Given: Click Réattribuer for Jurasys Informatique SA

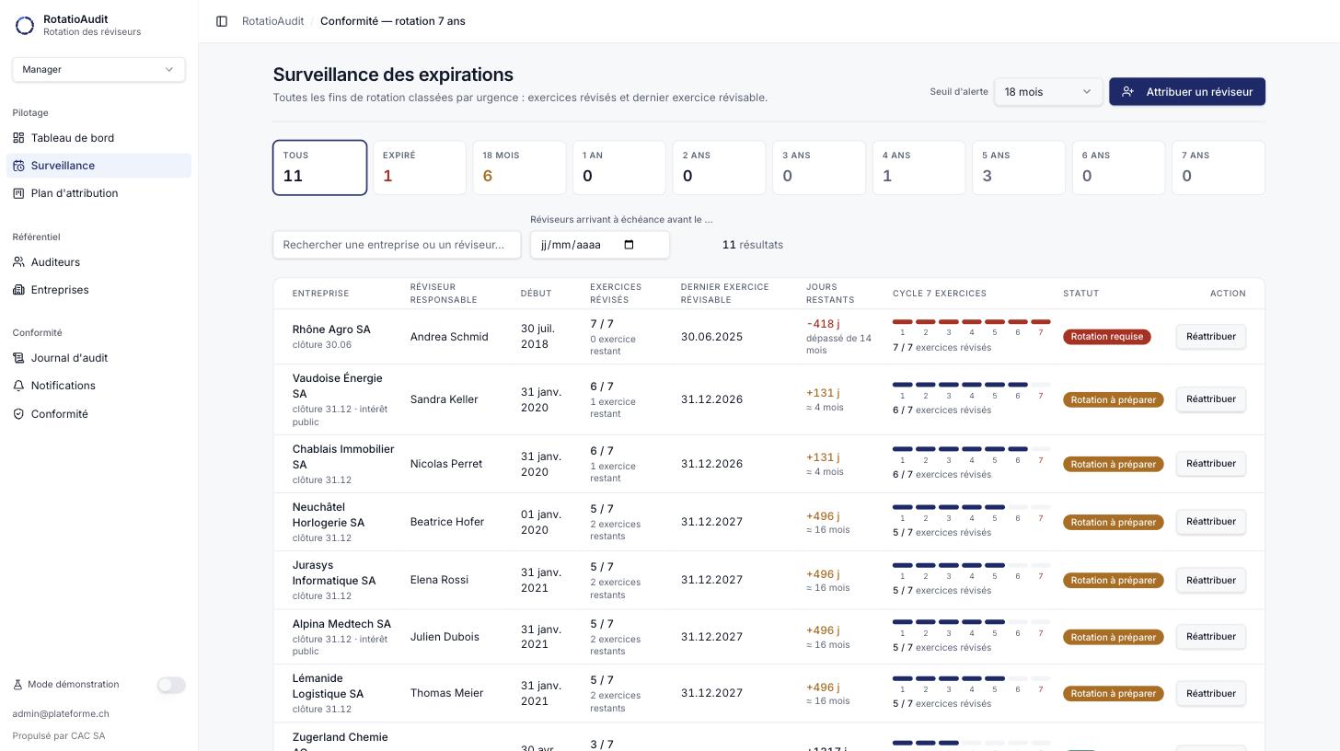Looking at the screenshot, I should pyautogui.click(x=1211, y=580).
